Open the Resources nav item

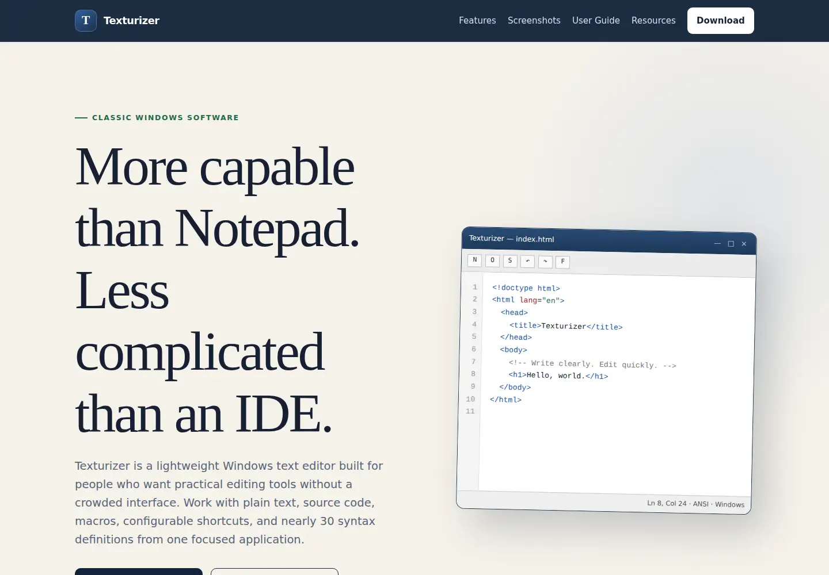(653, 21)
